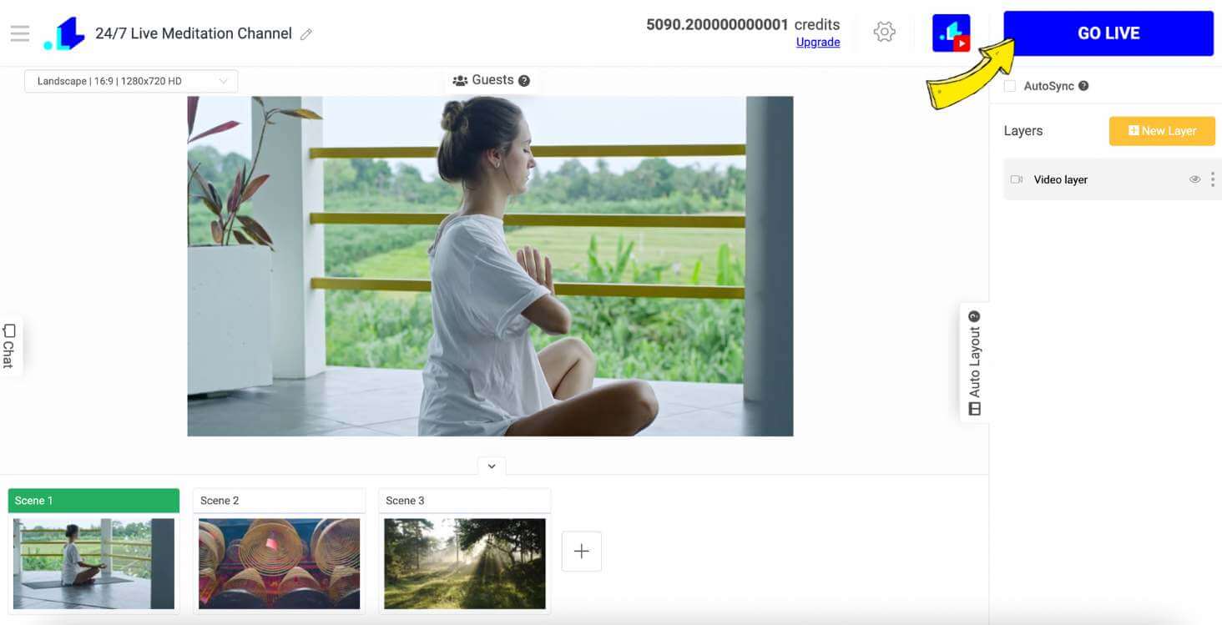
Task: Click the GO LIVE button
Action: [x=1108, y=33]
